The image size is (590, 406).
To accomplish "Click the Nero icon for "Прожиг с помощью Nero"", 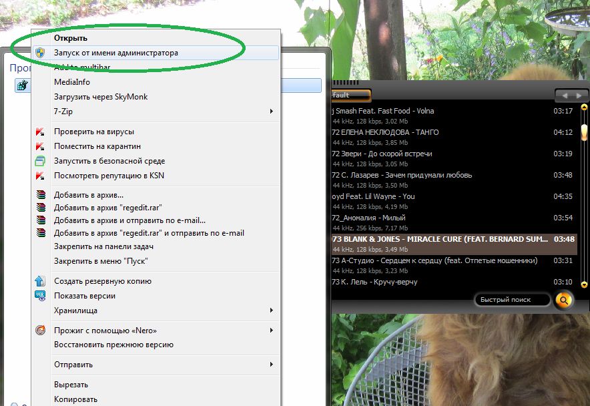I will coord(40,331).
